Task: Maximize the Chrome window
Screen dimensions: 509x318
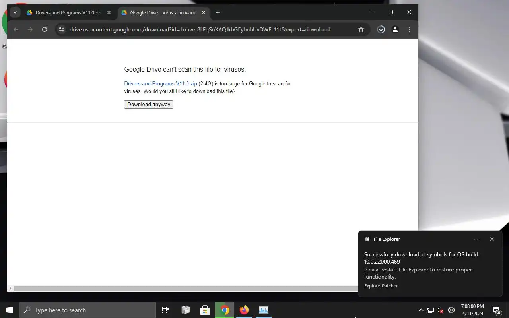Action: pos(391,12)
